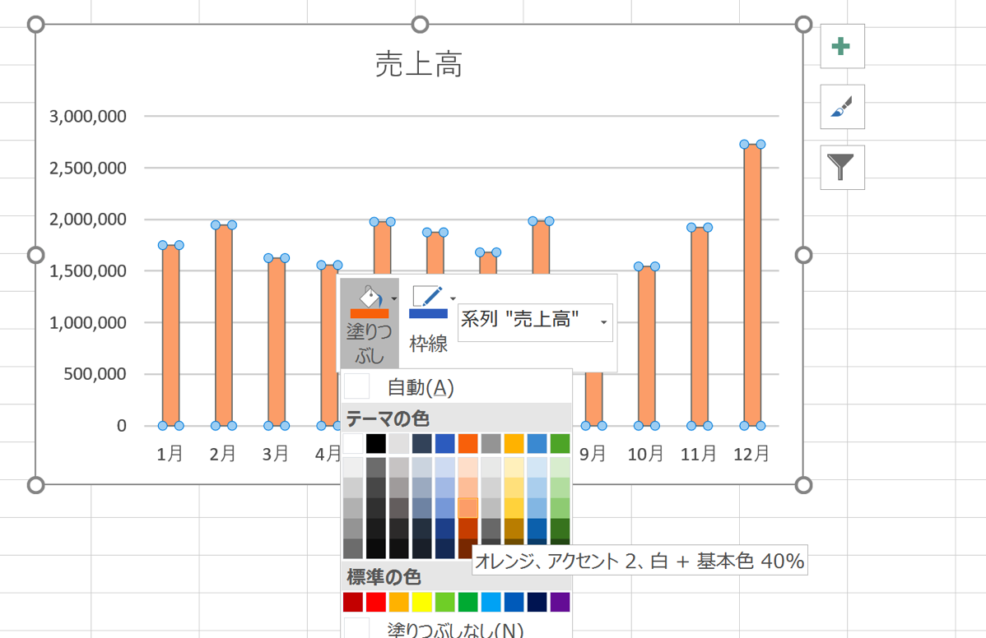Choose 塗りつぶしなし(N) no fill option
This screenshot has height=638, width=986.
pos(457,629)
